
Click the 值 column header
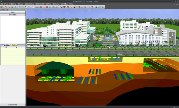tap(16, 47)
